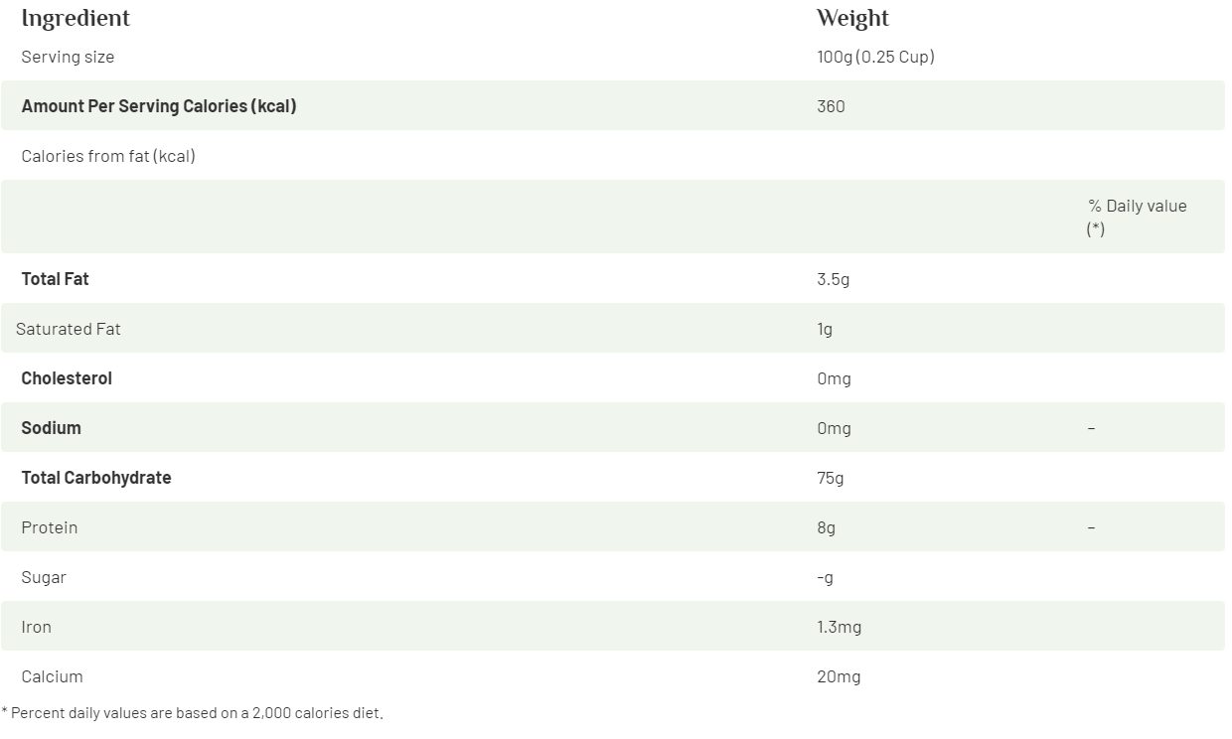Click the Sugar row label
The height and width of the screenshot is (739, 1232).
[44, 577]
